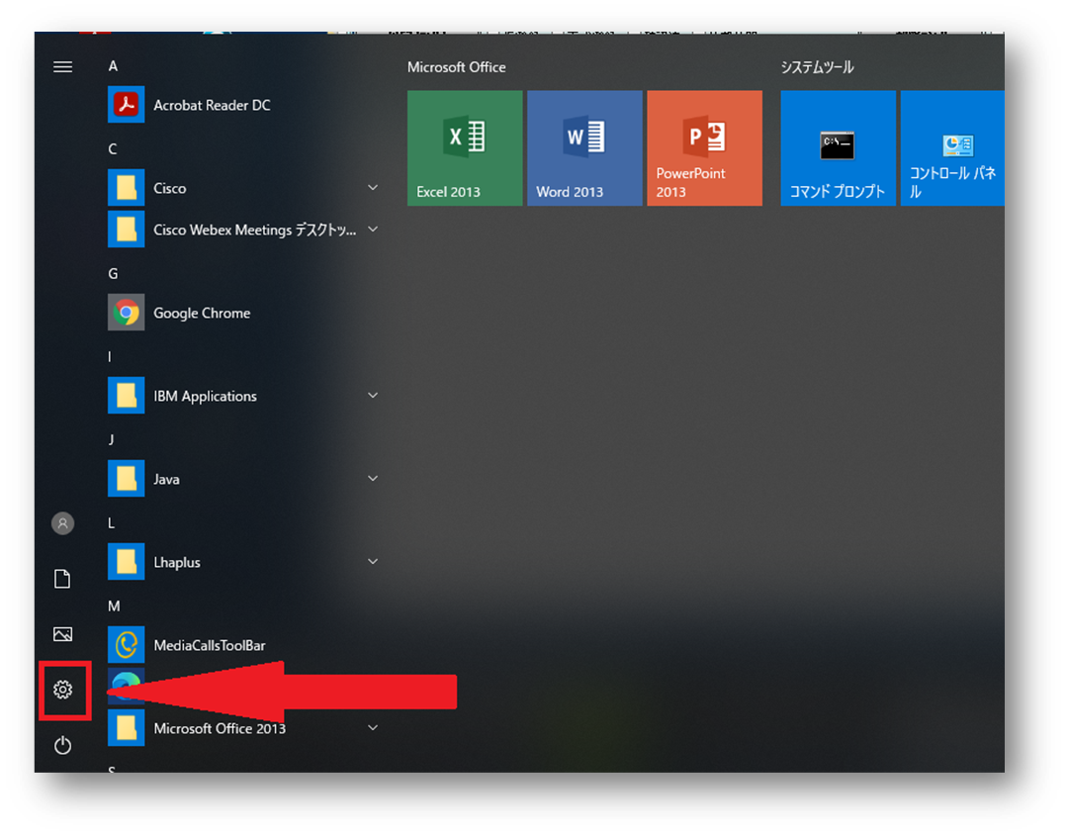1069x837 pixels.
Task: Open the Excel 2013 tile
Action: coord(465,148)
